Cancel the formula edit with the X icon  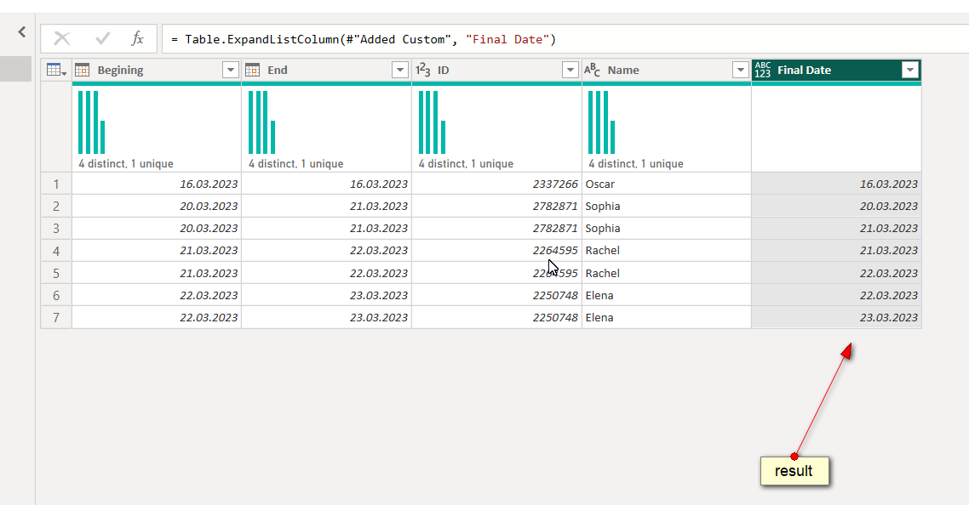[62, 39]
